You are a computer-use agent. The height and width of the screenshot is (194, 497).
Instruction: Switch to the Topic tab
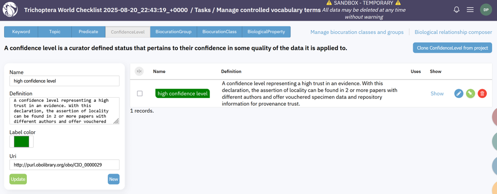tap(55, 32)
